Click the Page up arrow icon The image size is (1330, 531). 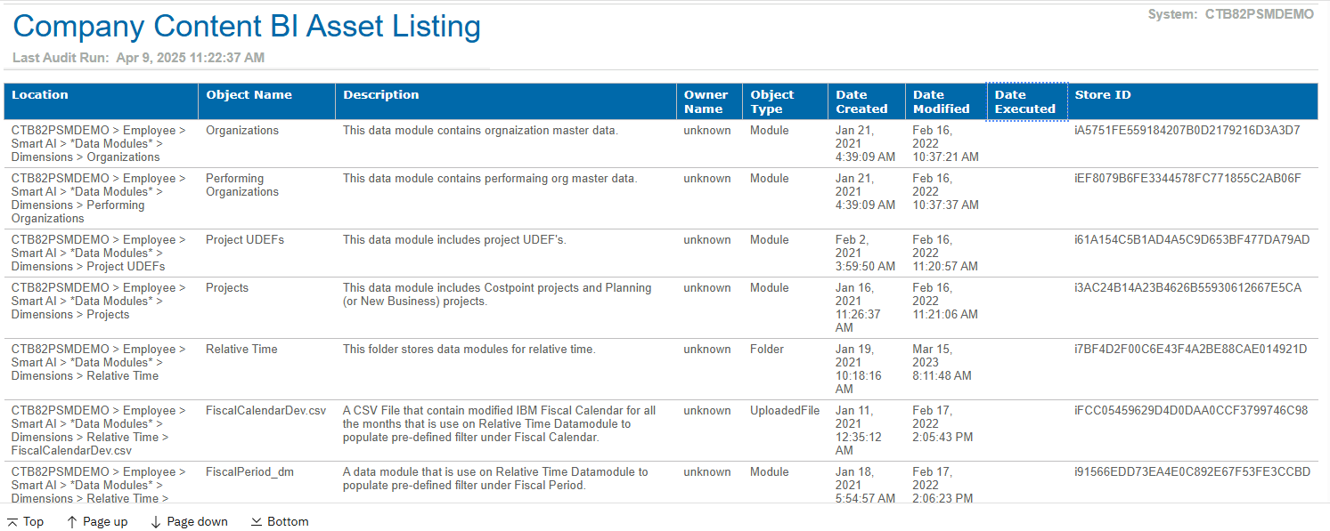point(72,522)
